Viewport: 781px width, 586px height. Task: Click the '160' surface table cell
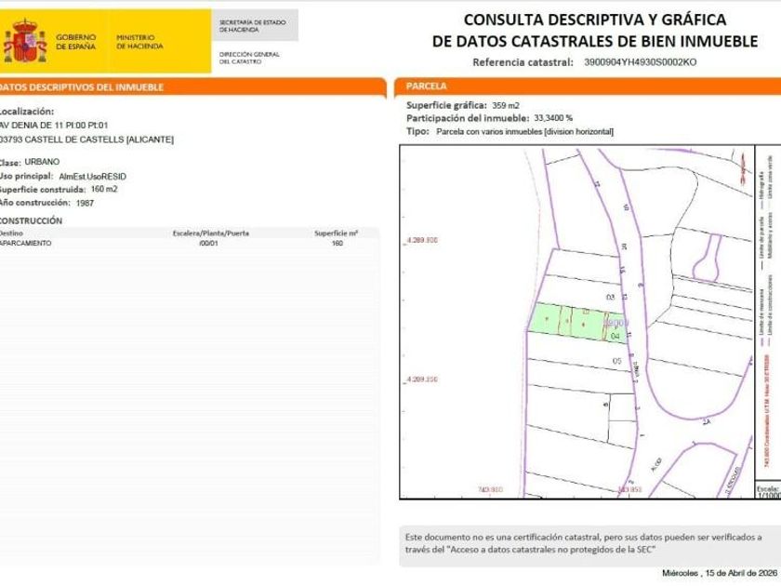coord(338,243)
